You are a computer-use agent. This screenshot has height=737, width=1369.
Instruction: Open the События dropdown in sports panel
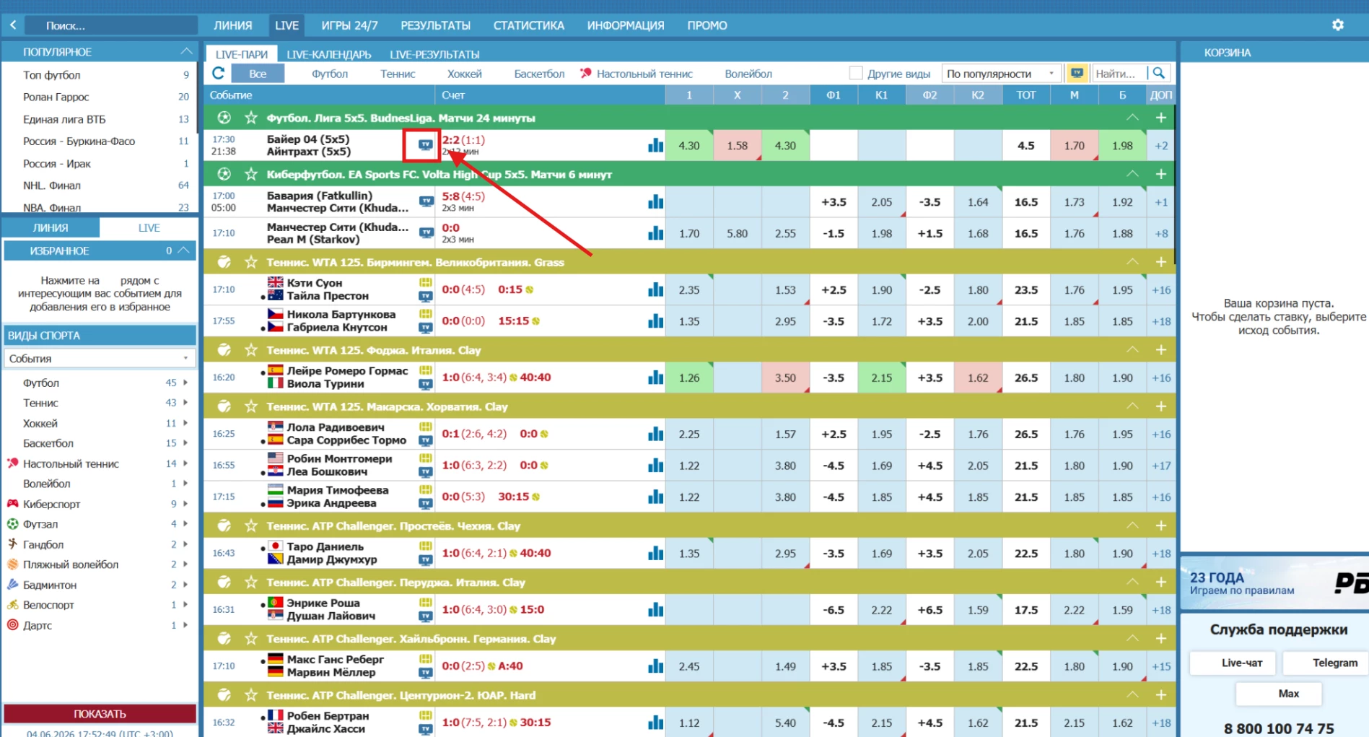100,358
